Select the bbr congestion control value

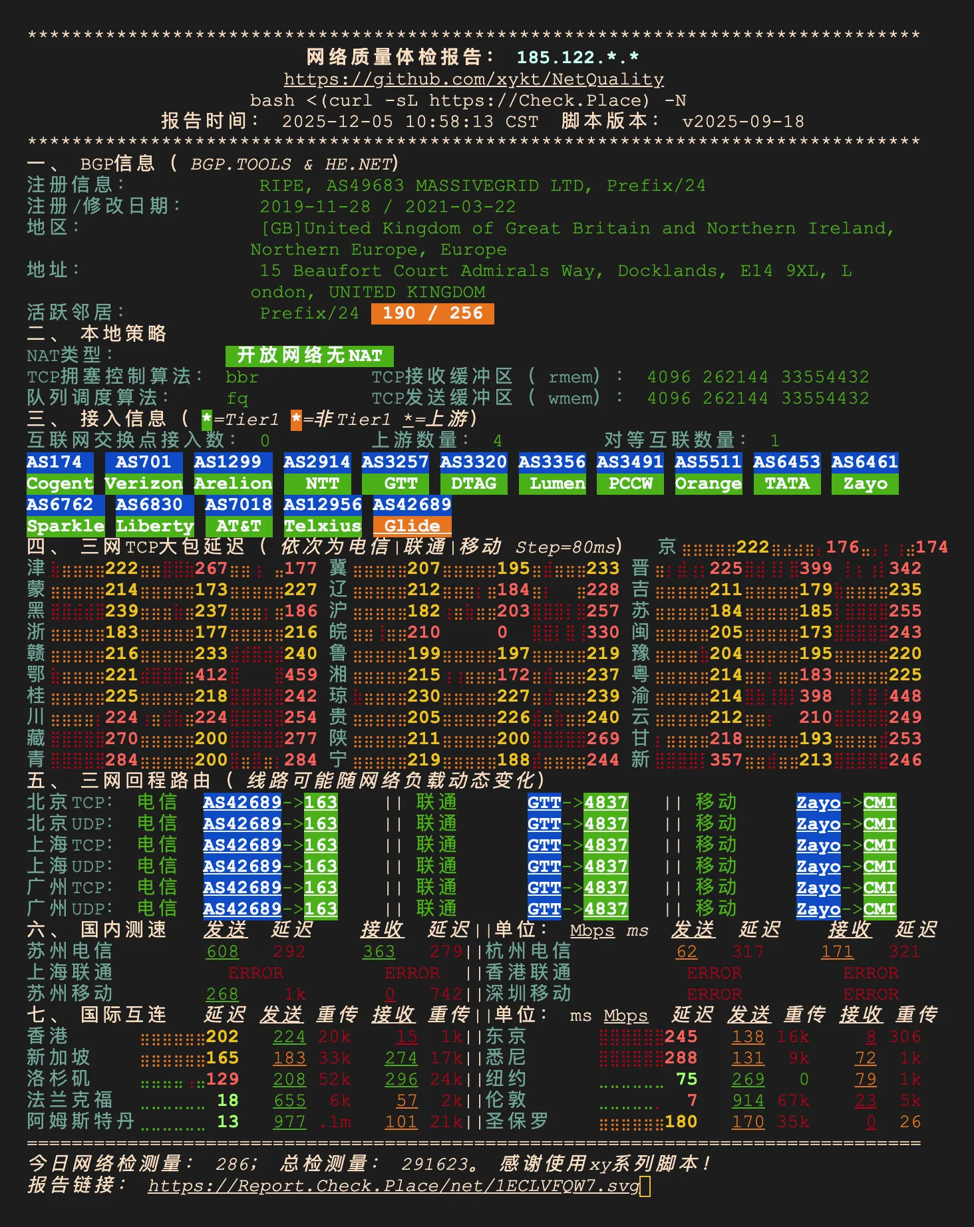(242, 377)
